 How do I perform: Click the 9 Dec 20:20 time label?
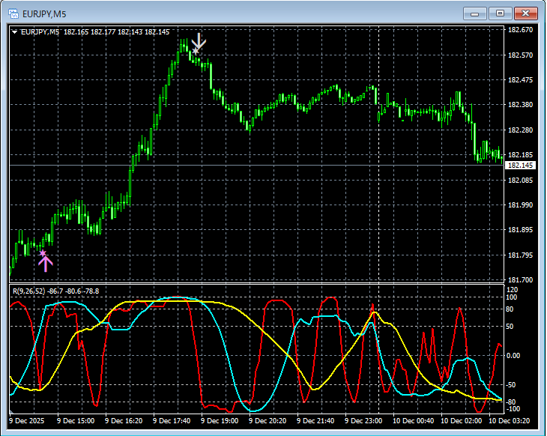(268, 421)
